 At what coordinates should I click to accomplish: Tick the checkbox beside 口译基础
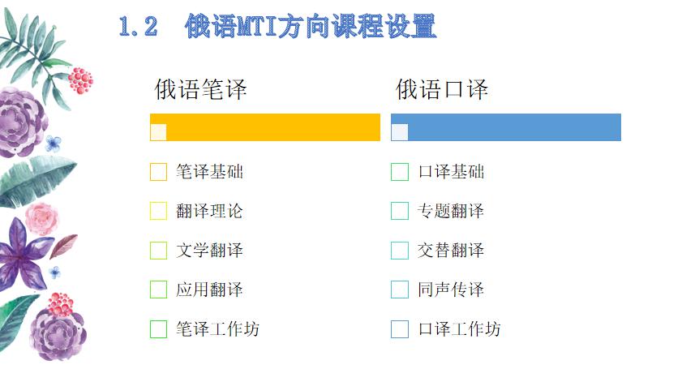400,172
